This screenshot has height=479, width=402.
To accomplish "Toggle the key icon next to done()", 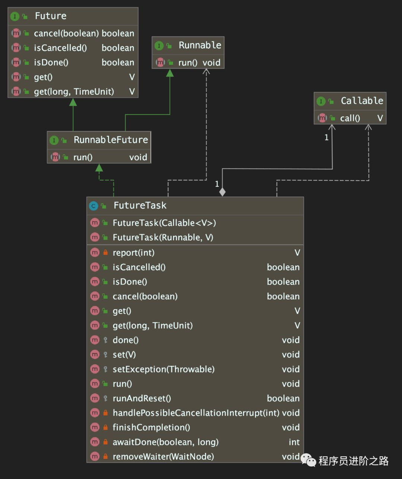I will tap(105, 340).
